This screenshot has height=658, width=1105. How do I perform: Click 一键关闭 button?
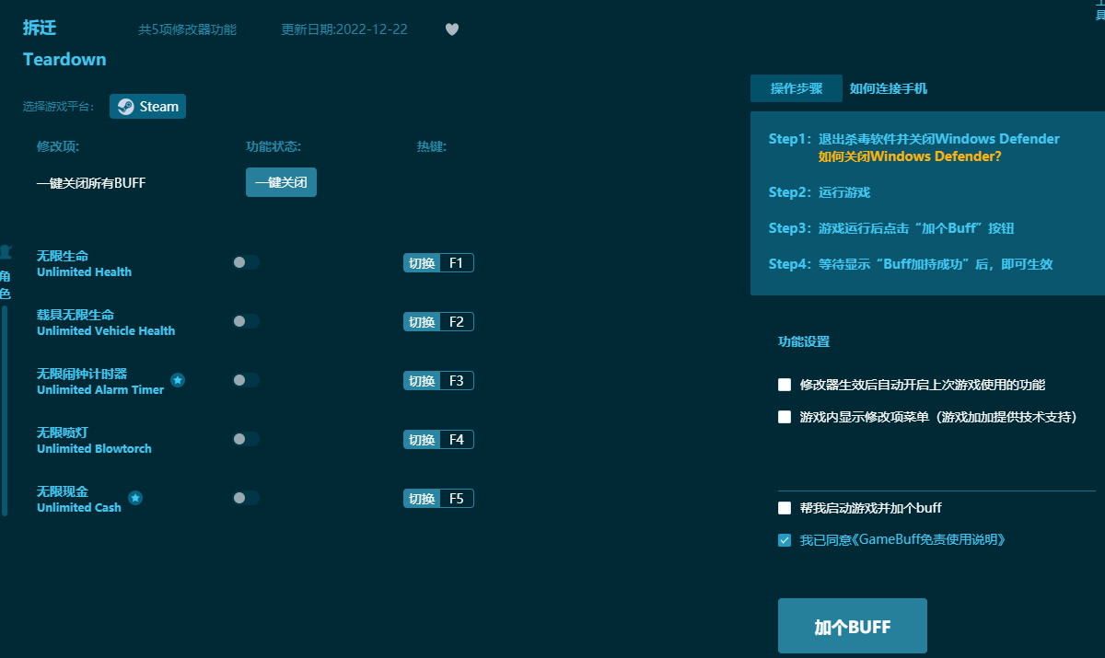281,182
